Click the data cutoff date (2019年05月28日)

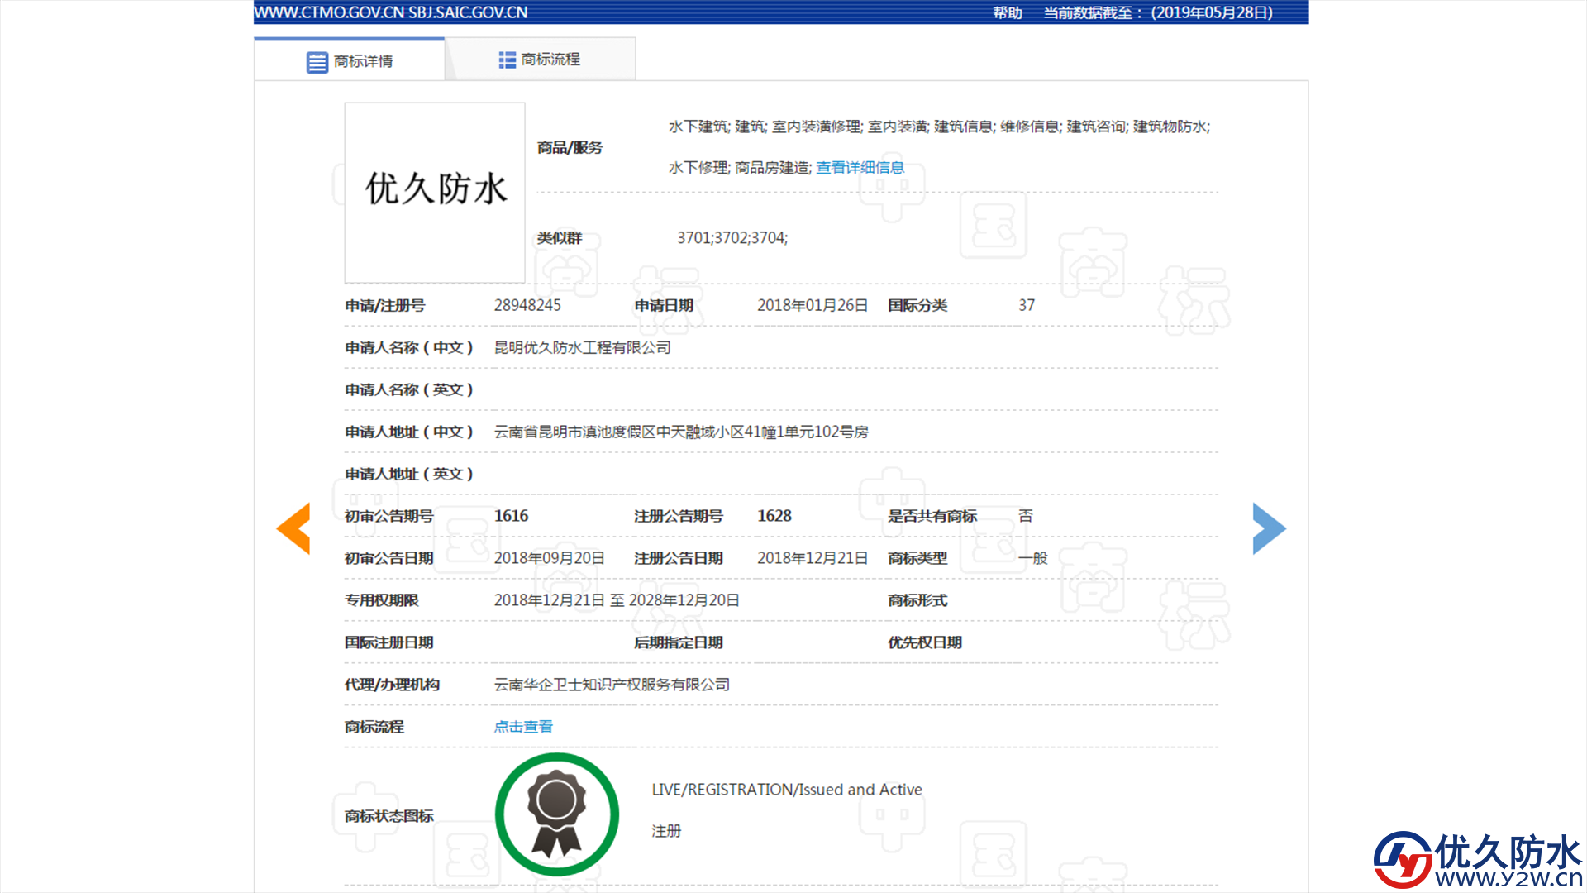tap(1212, 12)
